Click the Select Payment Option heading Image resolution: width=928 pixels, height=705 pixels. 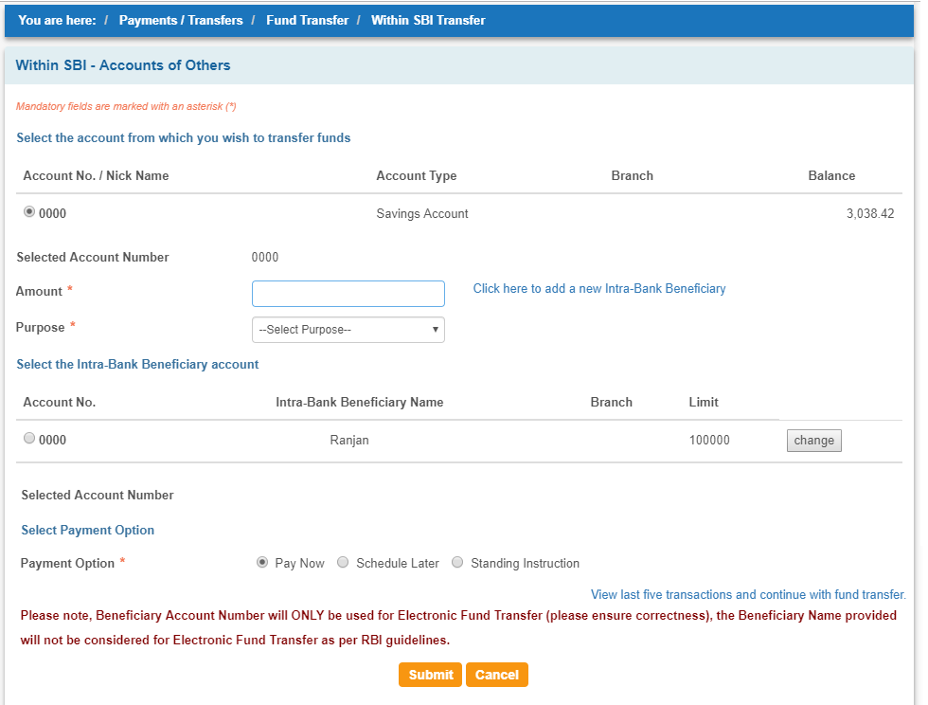point(87,531)
